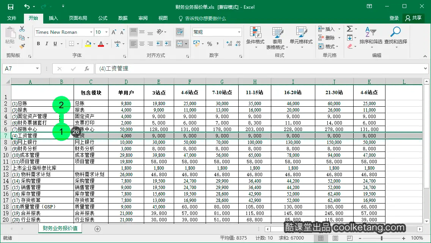Select the 财务业务报价值 sheet tab
The height and width of the screenshot is (243, 431).
tap(60, 229)
